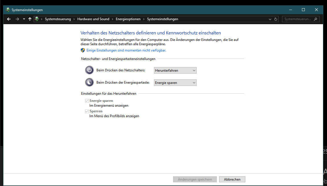Click Änderungen speichern button
The height and width of the screenshot is (186, 327).
(x=195, y=179)
